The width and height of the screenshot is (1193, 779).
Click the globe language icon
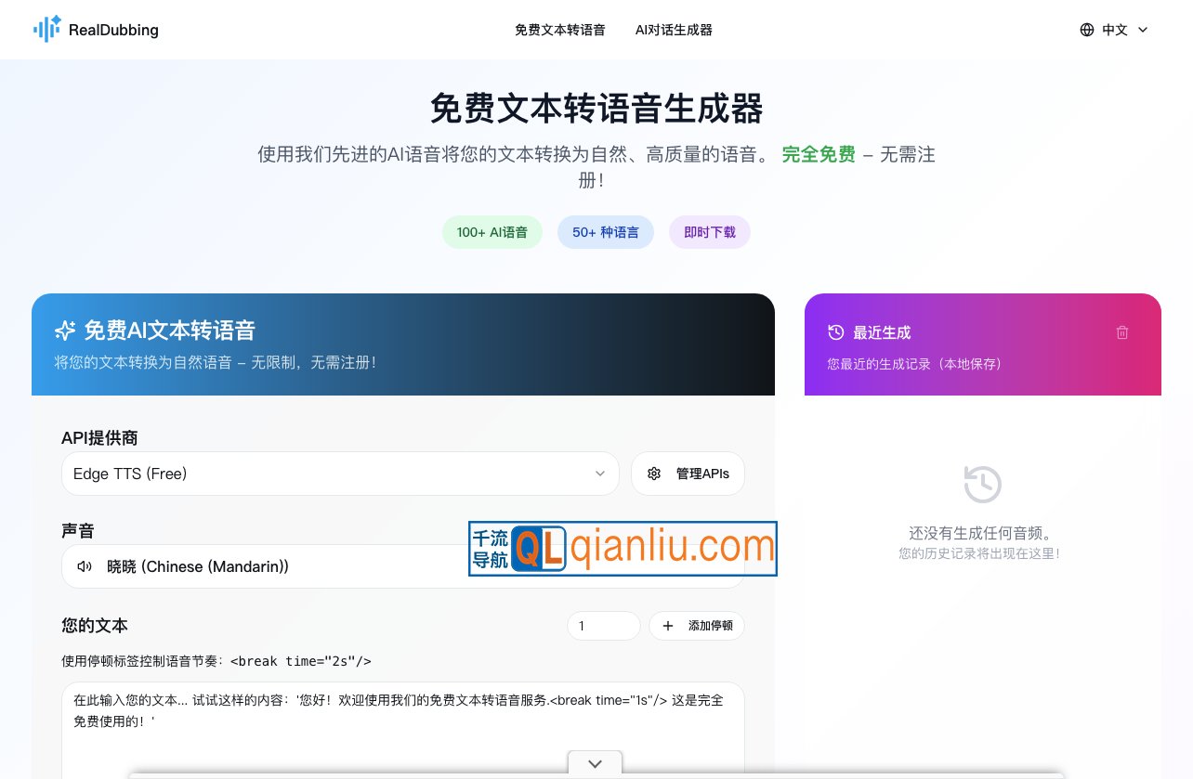[1087, 30]
